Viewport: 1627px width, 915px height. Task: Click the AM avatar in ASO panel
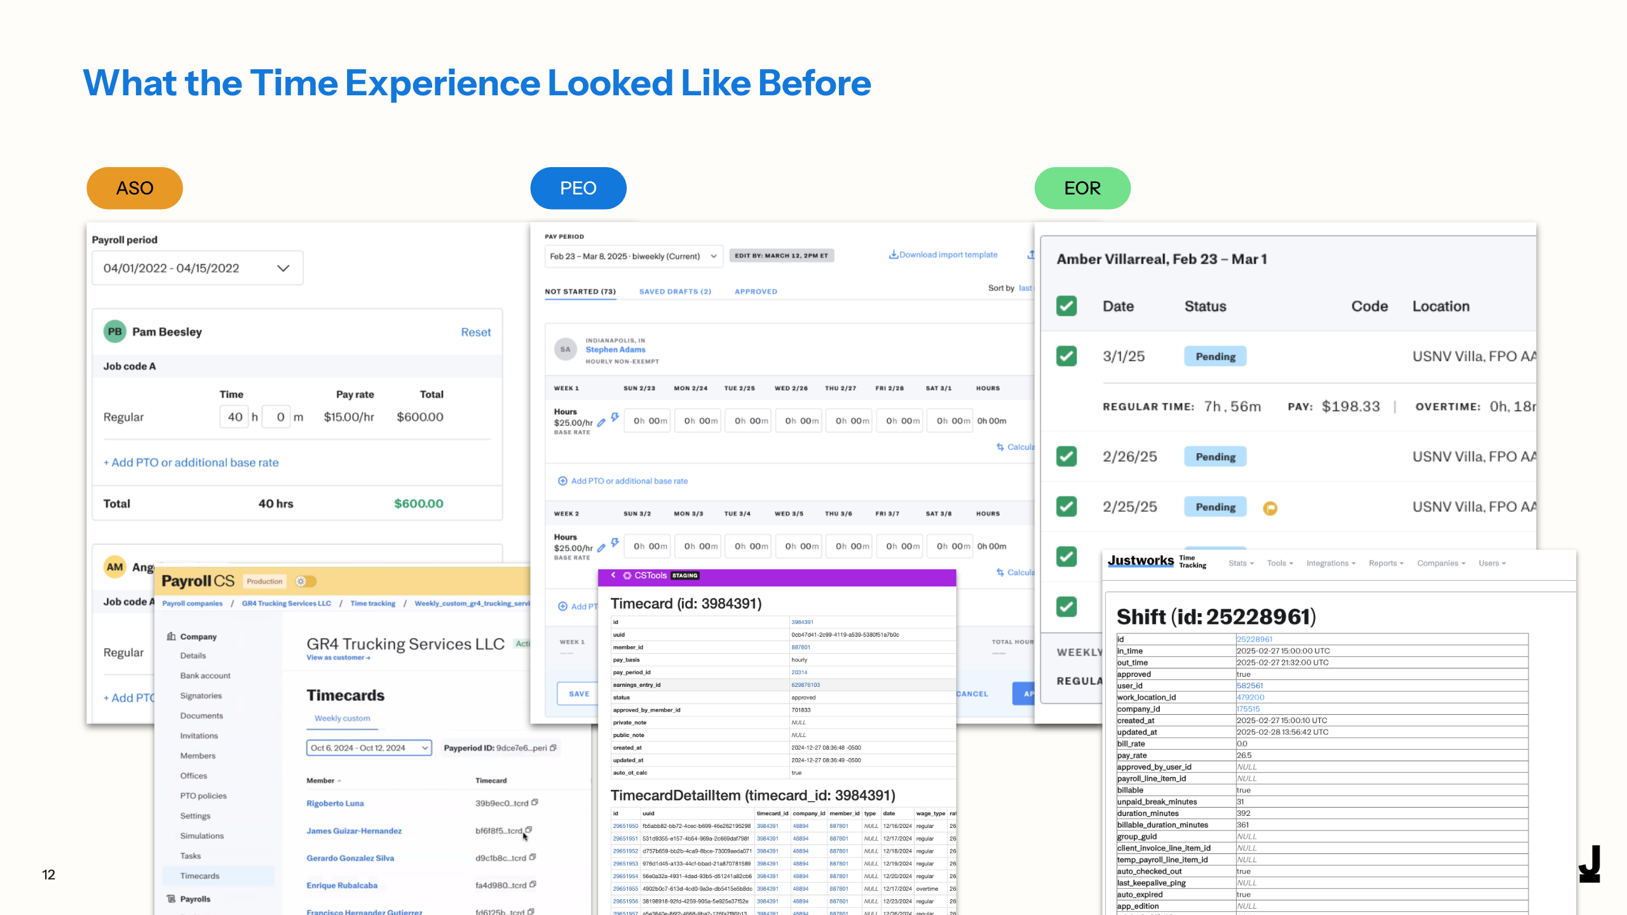(115, 567)
